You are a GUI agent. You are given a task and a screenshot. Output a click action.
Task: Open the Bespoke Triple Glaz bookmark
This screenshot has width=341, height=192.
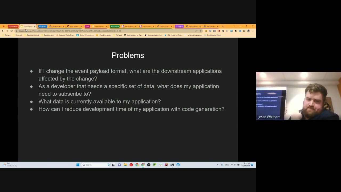click(65, 35)
